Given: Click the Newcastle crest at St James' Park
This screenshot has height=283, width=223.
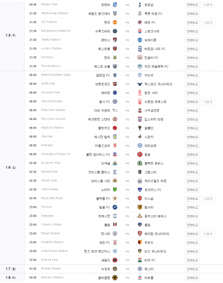Looking at the screenshot, I should coord(115,163).
